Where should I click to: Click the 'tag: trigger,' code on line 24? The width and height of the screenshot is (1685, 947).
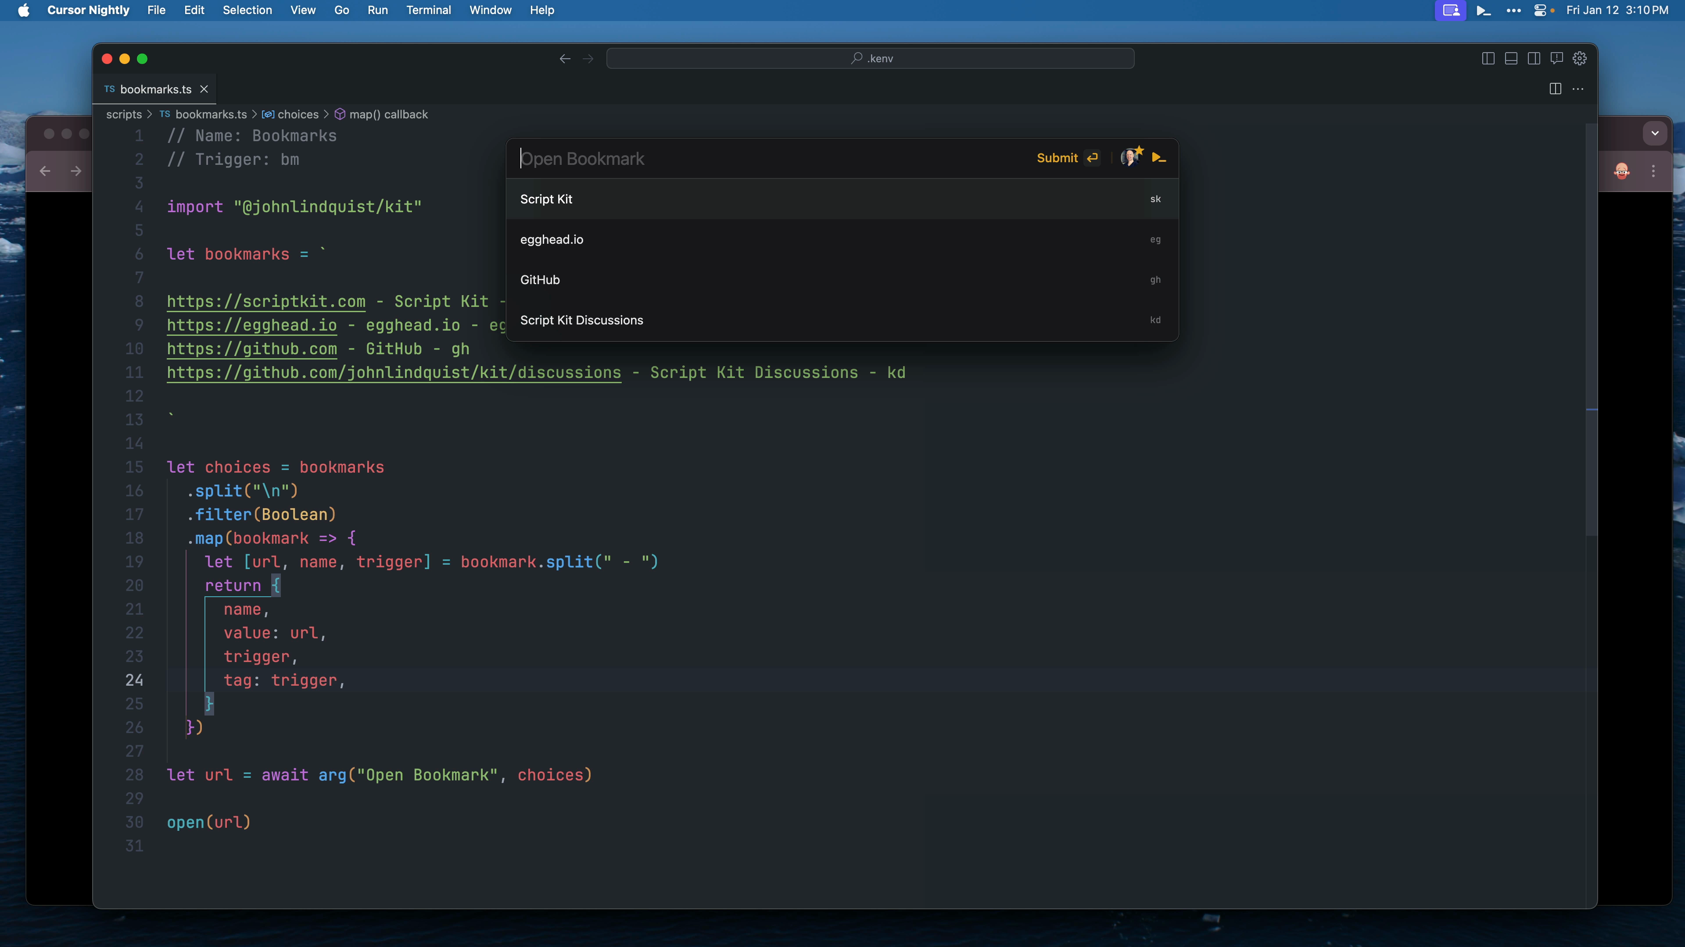pos(284,680)
